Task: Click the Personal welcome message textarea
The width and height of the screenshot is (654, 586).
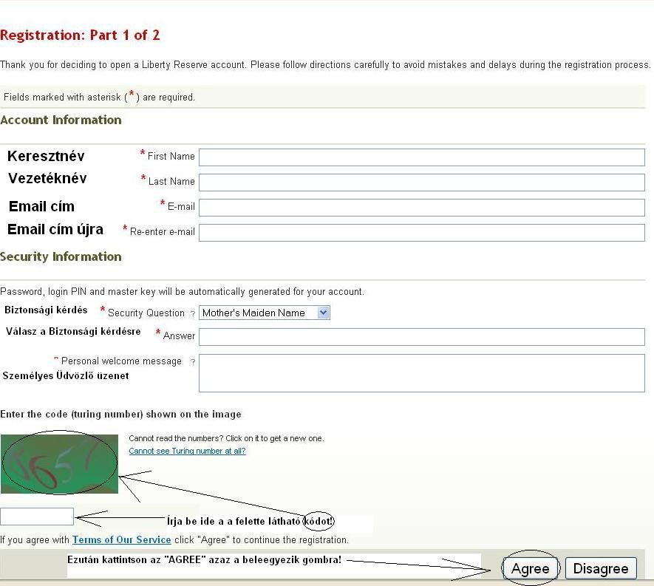Action: point(422,373)
